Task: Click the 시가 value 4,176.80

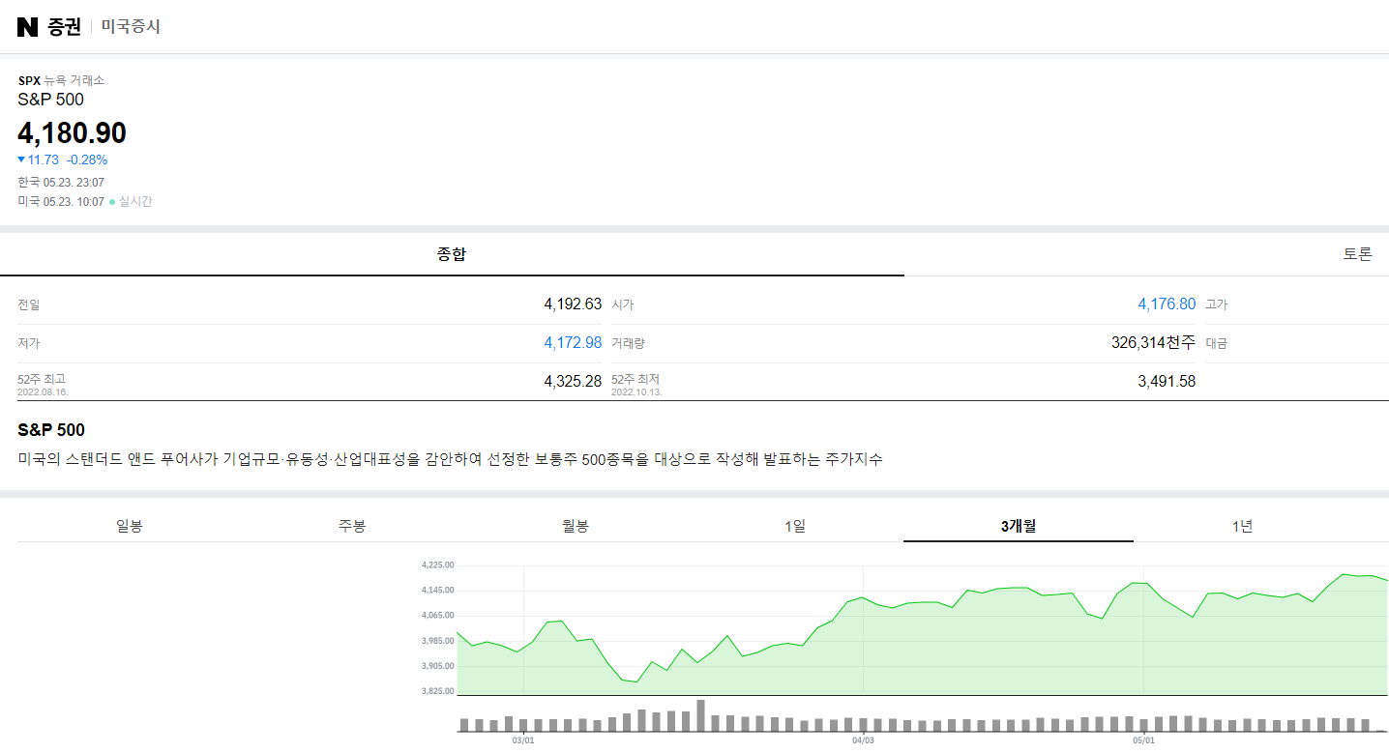Action: (x=1167, y=304)
